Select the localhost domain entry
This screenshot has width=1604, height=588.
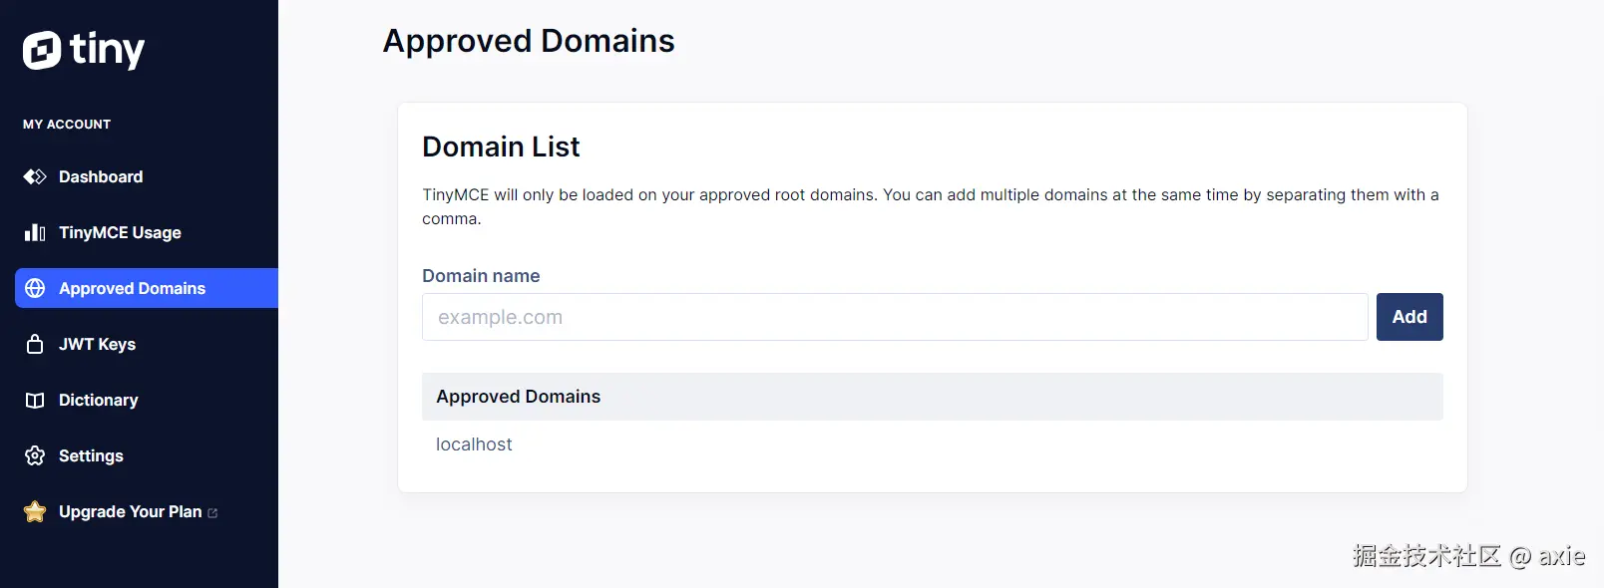pos(474,444)
